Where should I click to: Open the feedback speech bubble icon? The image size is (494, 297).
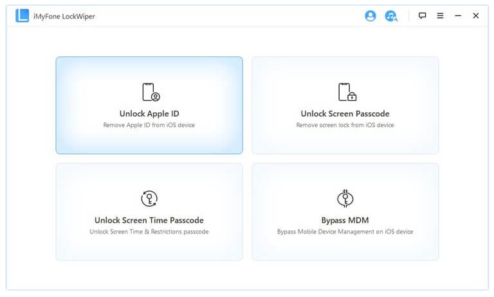(423, 16)
